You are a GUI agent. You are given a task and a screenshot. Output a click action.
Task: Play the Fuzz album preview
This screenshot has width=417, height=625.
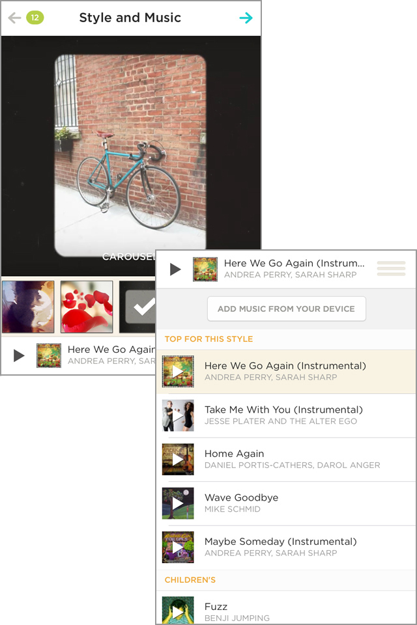click(178, 611)
